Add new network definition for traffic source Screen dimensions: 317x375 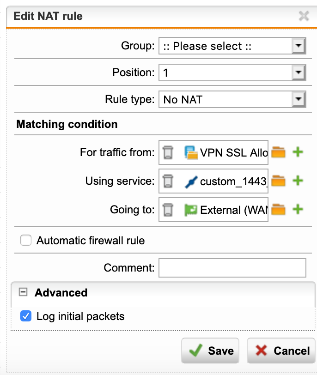pyautogui.click(x=298, y=152)
